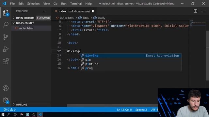Collapse the DICAS-EMMET folder section
209x117 pixels.
coord(31,23)
